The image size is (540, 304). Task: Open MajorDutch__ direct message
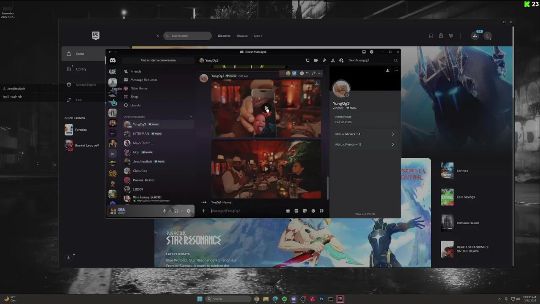158,143
